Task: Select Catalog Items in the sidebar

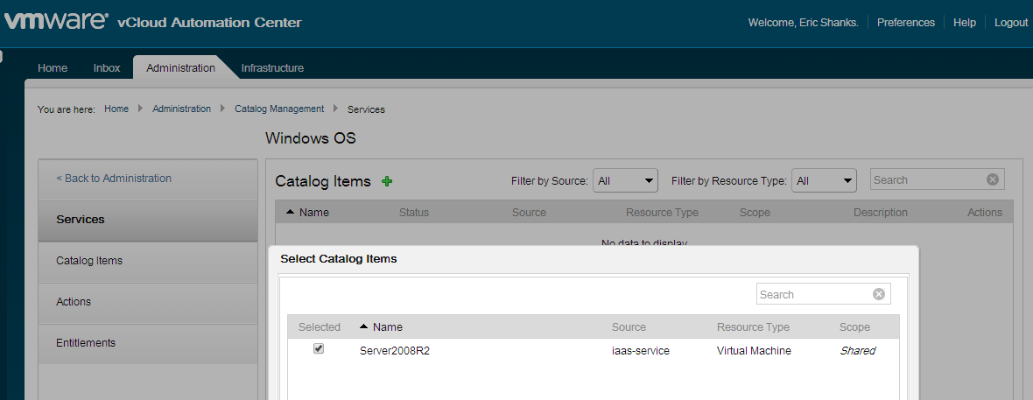Action: tap(148, 261)
